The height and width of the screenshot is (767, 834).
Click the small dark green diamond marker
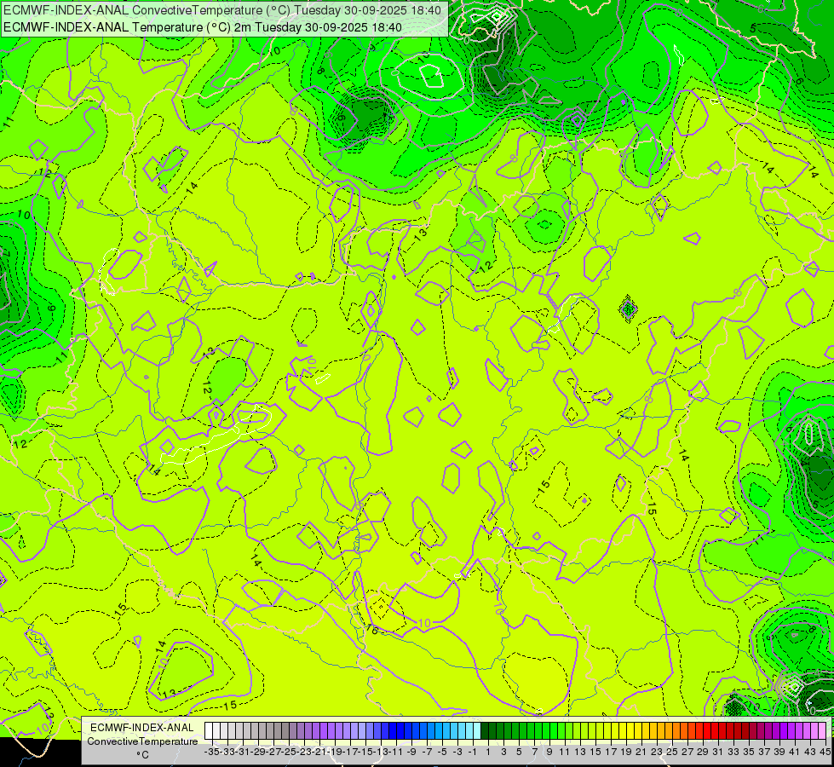tap(628, 309)
